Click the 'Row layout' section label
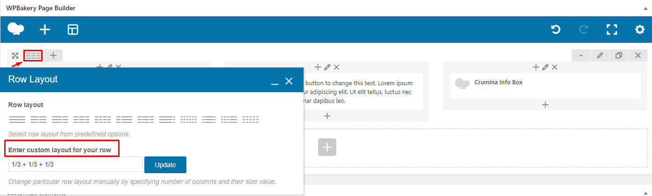This screenshot has width=652, height=196. click(x=26, y=105)
